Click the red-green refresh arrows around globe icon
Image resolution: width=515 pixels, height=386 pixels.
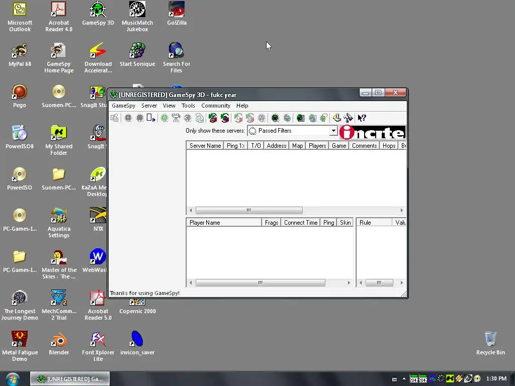pyautogui.click(x=225, y=118)
